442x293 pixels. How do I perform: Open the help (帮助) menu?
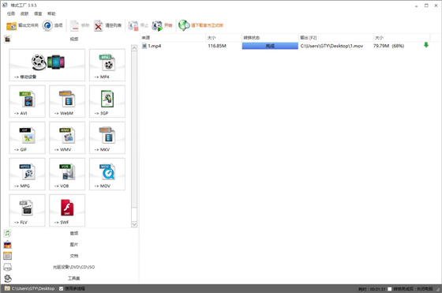[51, 13]
